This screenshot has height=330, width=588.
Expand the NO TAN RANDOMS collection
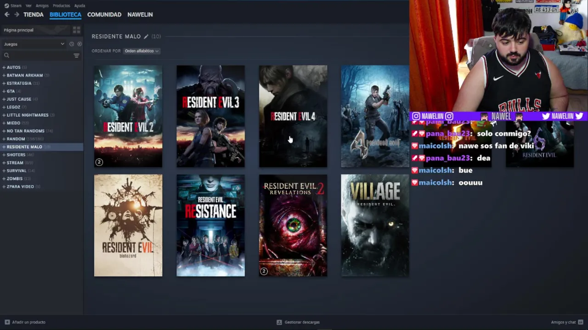point(4,131)
